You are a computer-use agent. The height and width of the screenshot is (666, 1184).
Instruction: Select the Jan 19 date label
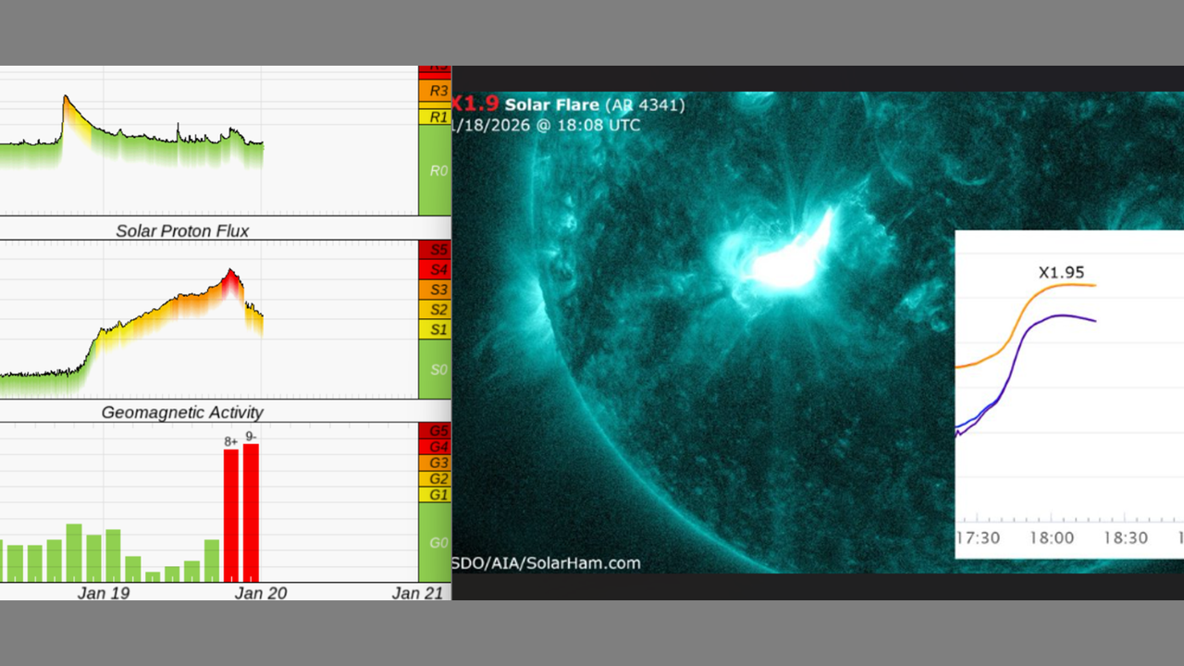[x=104, y=593]
